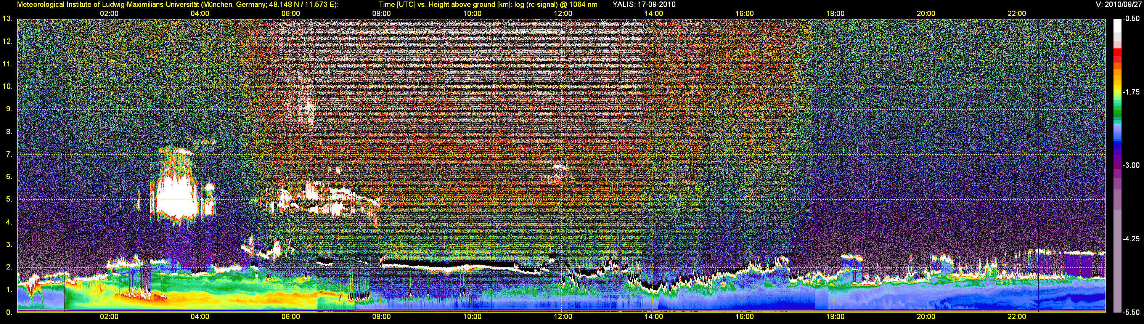The height and width of the screenshot is (324, 1144).
Task: Click the 04:00 label on the bottom time axis
Action: 200,317
